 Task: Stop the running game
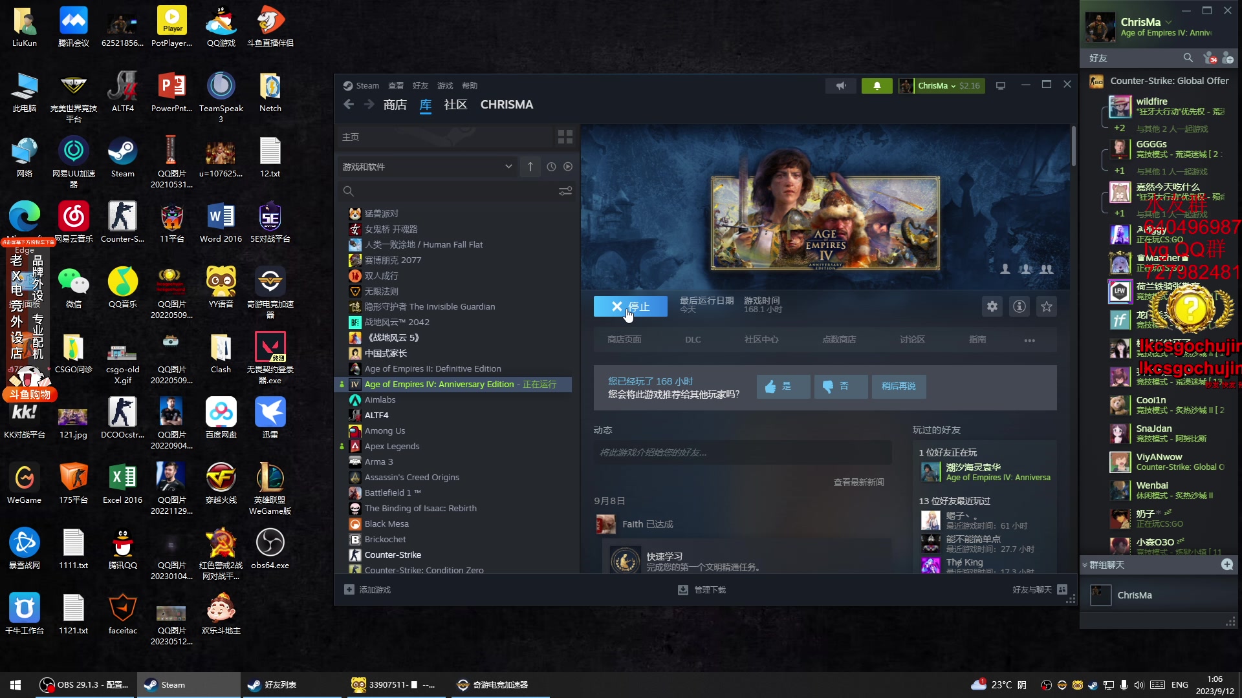point(631,306)
